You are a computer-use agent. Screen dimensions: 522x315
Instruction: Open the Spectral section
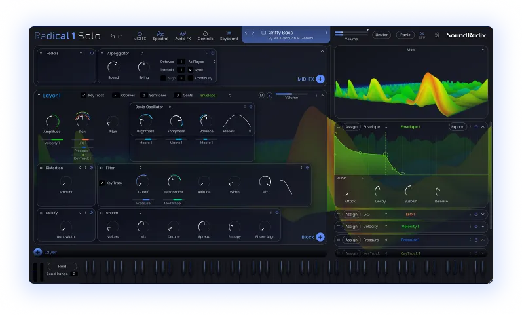160,36
